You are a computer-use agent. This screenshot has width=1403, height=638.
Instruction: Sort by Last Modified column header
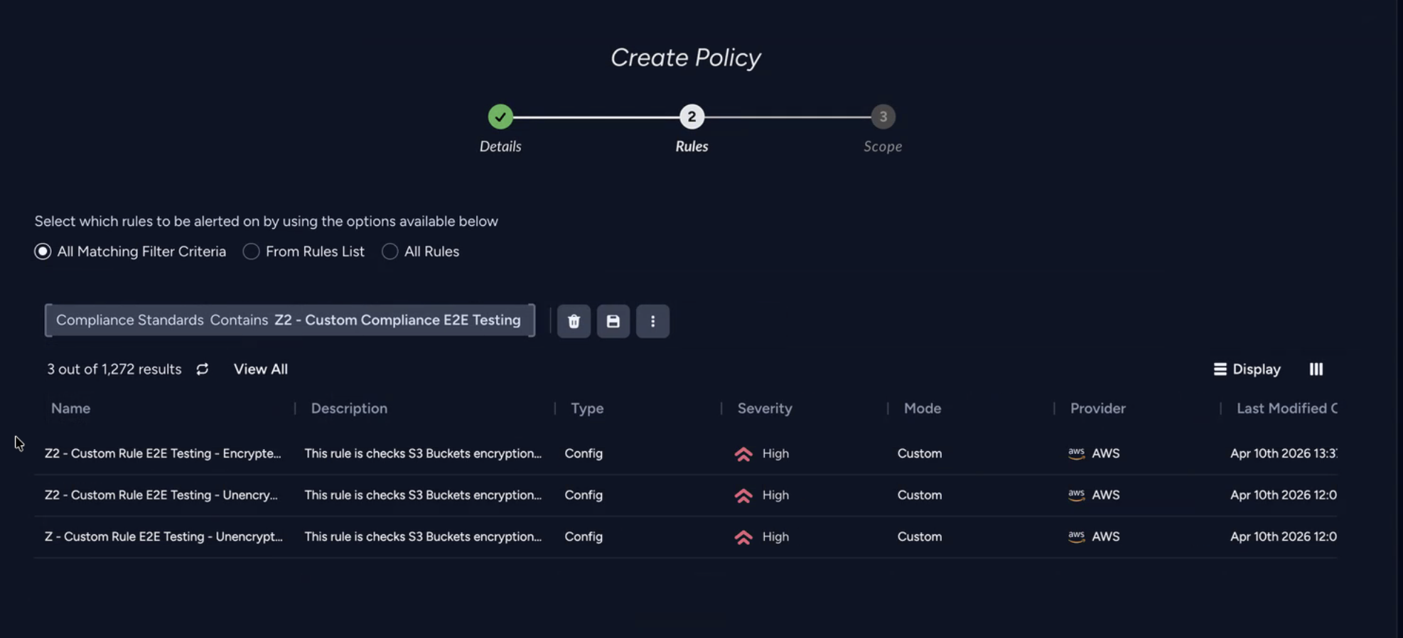(x=1286, y=409)
